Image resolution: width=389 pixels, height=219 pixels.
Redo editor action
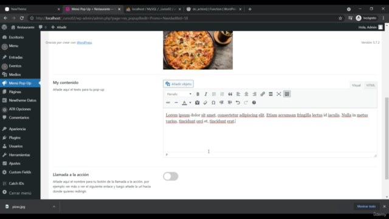246,103
